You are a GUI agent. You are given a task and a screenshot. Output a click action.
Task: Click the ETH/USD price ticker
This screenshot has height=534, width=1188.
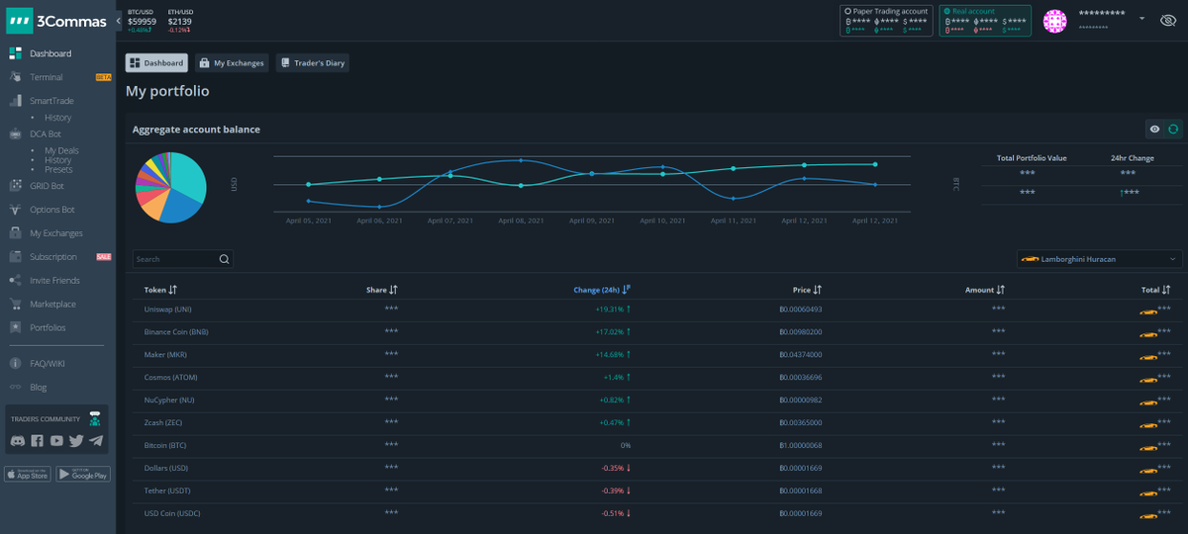(x=180, y=21)
